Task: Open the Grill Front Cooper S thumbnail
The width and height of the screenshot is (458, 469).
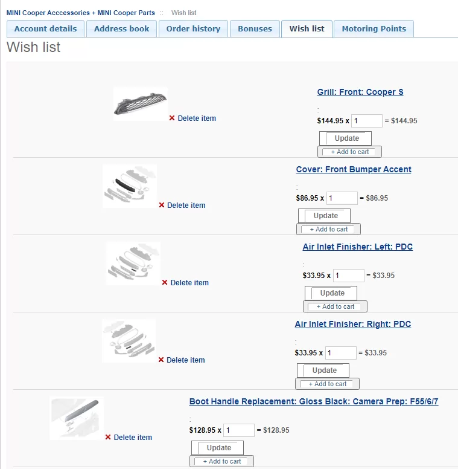Action: (x=140, y=104)
